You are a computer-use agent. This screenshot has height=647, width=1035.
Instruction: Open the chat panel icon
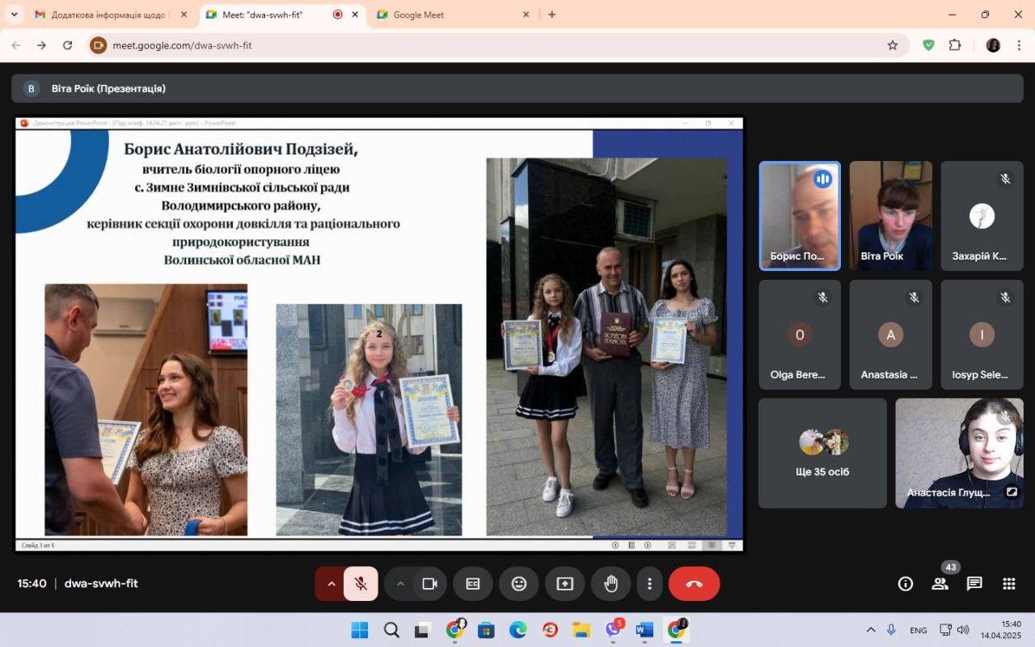point(974,584)
